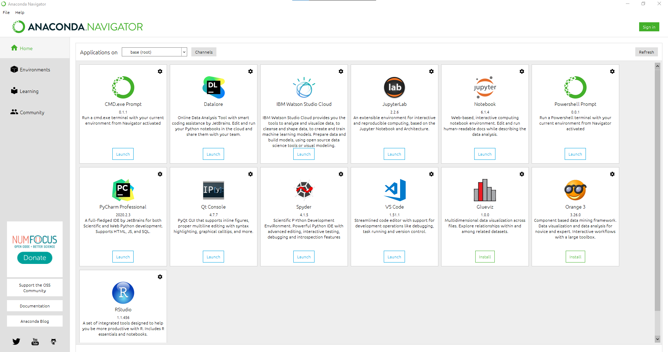The height and width of the screenshot is (352, 668).
Task: Open JupyterLab gear options
Action: pyautogui.click(x=431, y=71)
